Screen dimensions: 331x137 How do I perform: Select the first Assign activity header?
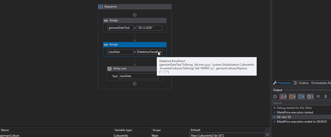pyautogui.click(x=135, y=20)
